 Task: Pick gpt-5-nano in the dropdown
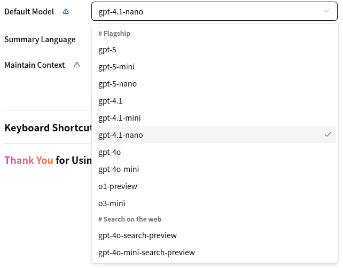(118, 84)
